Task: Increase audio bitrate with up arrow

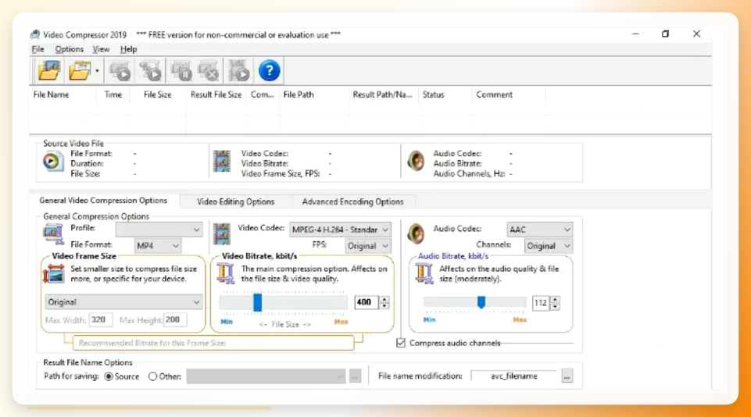Action: tap(555, 300)
